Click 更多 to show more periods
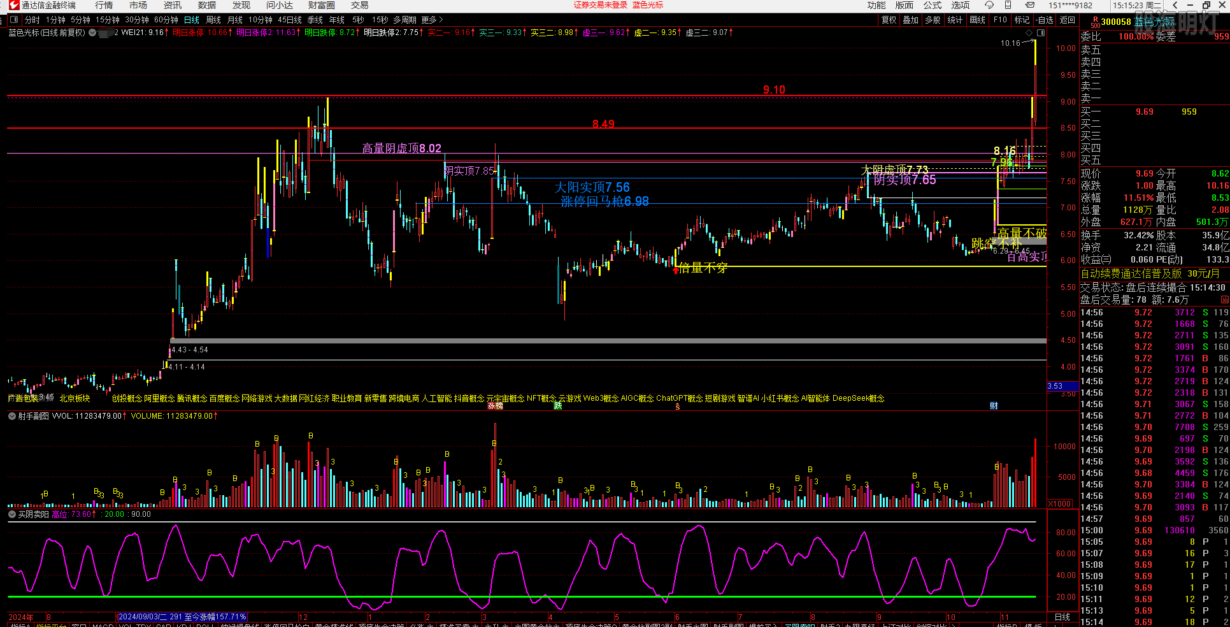 click(x=432, y=20)
